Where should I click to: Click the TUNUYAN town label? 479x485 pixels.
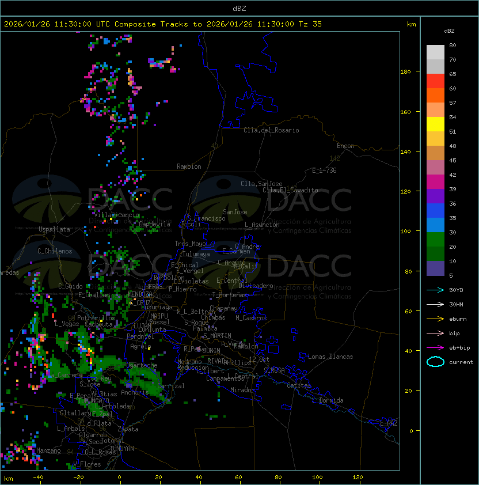click(x=122, y=449)
